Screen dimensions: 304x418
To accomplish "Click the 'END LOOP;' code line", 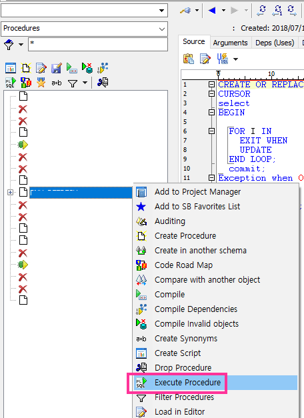I will (x=252, y=159).
